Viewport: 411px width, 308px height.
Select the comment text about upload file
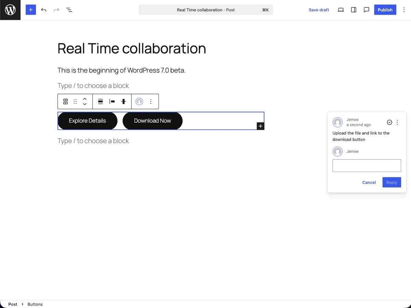click(361, 136)
